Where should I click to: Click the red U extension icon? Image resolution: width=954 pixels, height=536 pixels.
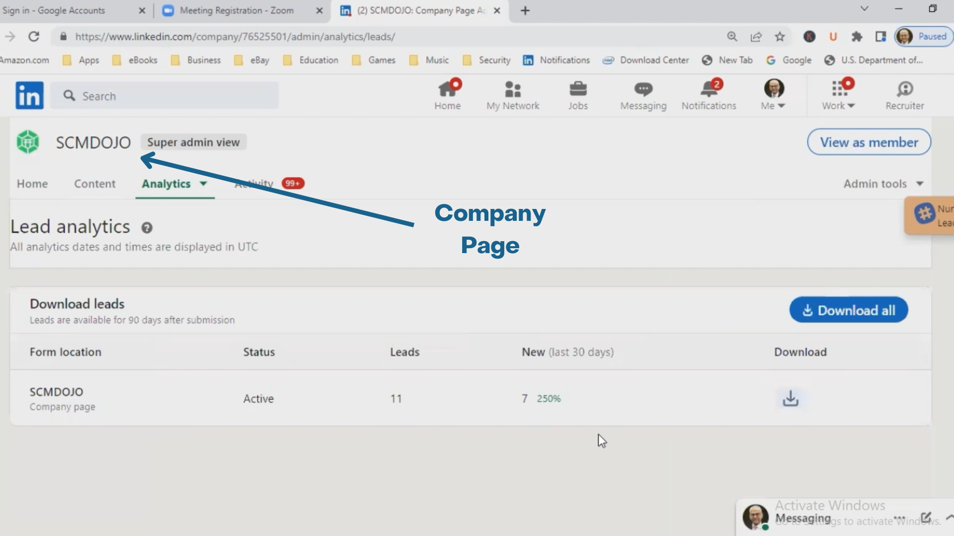pyautogui.click(x=833, y=36)
